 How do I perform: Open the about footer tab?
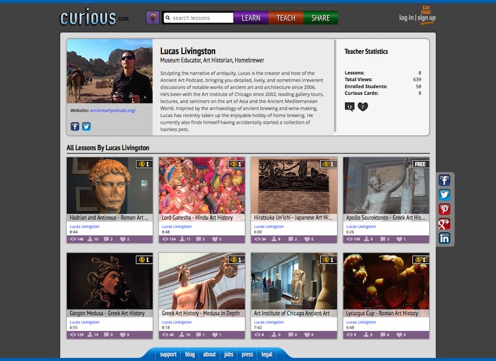click(x=210, y=354)
